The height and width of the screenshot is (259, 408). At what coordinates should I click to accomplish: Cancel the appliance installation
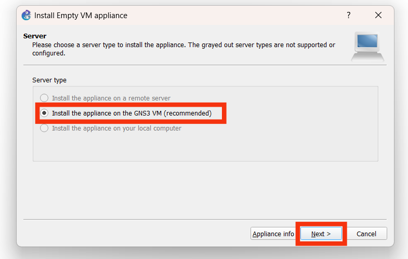click(366, 234)
